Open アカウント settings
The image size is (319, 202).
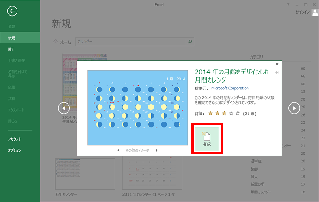click(x=14, y=139)
